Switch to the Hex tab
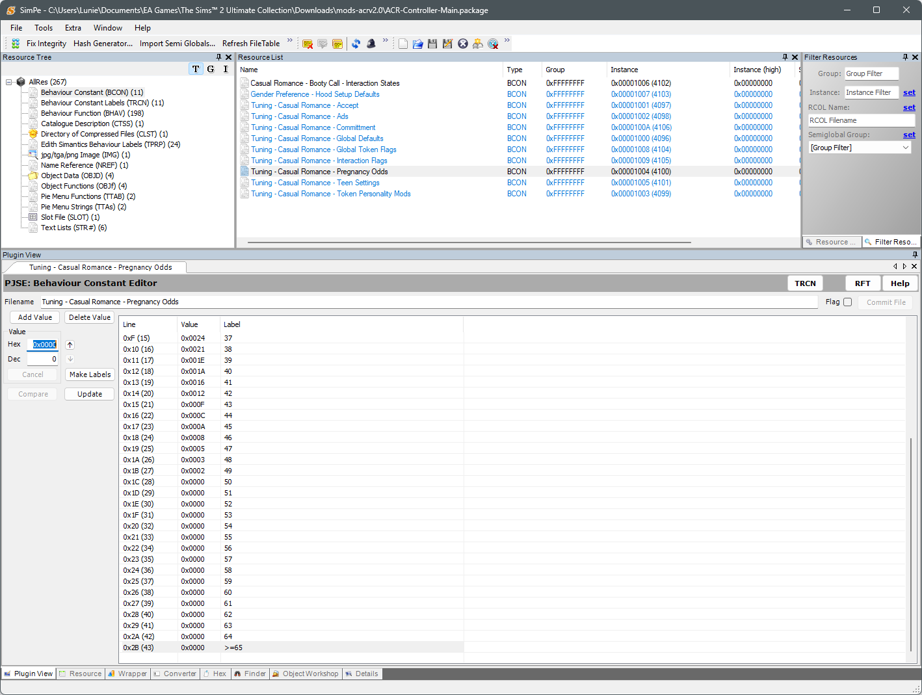The height and width of the screenshot is (695, 922). [219, 674]
